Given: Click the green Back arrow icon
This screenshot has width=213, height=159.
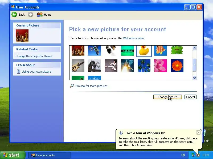Looking at the screenshot, I should coord(14,15).
